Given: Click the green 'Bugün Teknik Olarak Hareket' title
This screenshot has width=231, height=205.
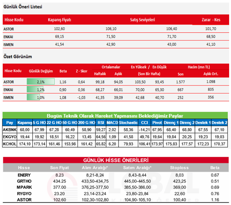Looking at the screenshot, I should coord(115,116).
